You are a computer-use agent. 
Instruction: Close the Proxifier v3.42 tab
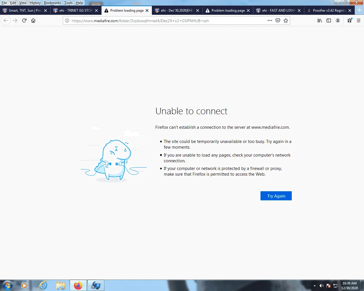[350, 11]
